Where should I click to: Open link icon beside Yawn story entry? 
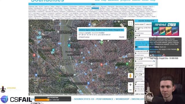point(141,75)
